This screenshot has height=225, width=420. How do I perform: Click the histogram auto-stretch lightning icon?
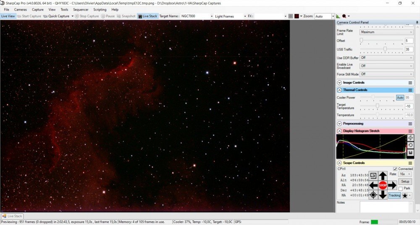410,138
